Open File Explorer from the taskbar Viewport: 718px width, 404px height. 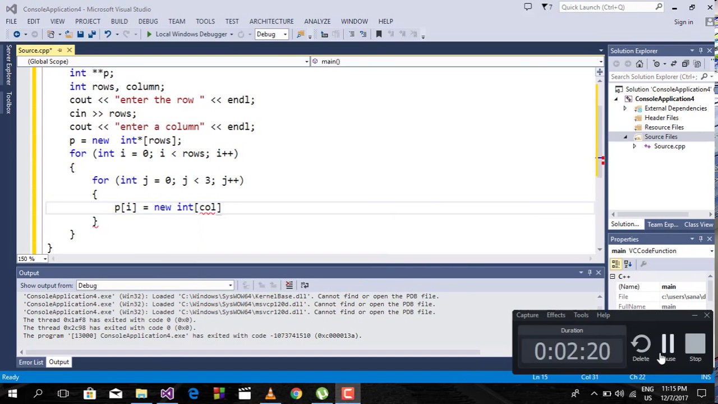(141, 393)
